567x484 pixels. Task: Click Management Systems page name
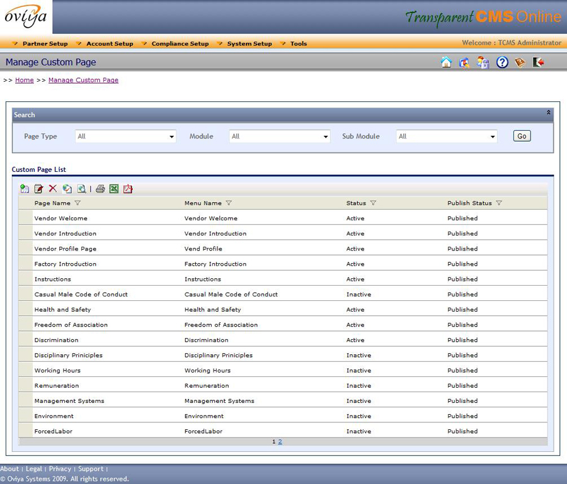(x=69, y=400)
